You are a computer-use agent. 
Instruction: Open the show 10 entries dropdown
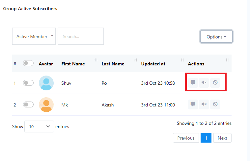point(39,126)
